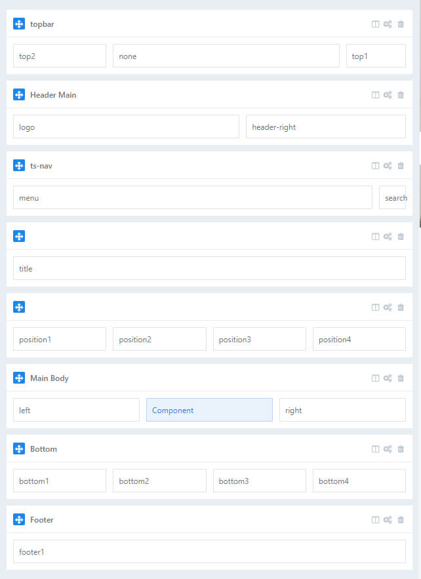
Task: Open row settings for Bottom section
Action: click(x=388, y=449)
